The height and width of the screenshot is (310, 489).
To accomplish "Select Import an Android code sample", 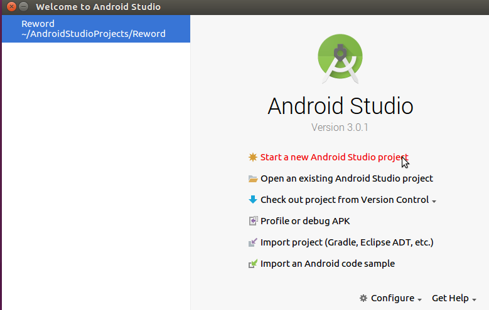I will tap(328, 264).
